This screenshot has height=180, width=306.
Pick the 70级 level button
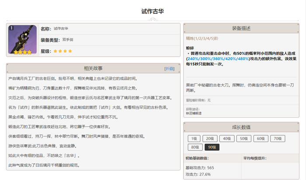tap(277, 139)
